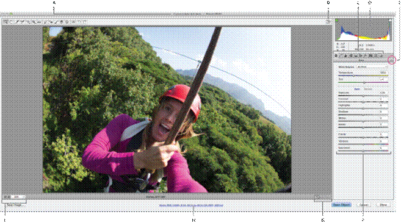Screen dimensions: 401x223
Task: Select the Crop tool
Action: pos(34,22)
